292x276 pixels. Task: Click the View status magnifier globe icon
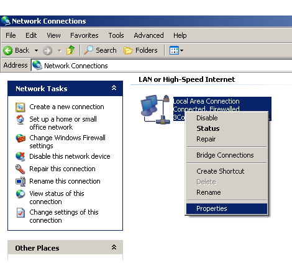[21, 194]
